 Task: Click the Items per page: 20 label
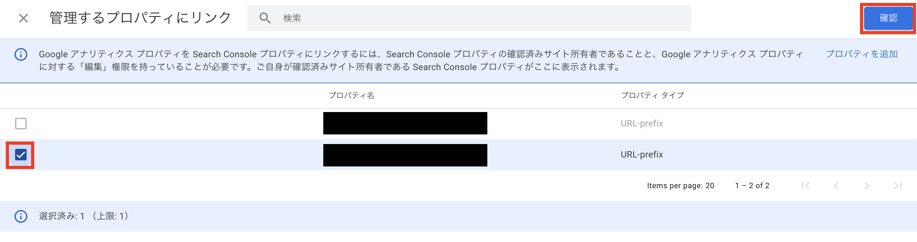680,186
